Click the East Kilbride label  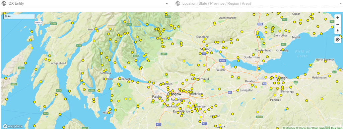182,111
